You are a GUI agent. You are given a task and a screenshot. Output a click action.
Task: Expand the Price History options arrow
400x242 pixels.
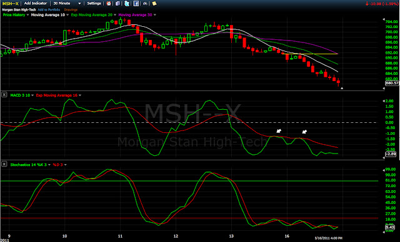pyautogui.click(x=27, y=15)
